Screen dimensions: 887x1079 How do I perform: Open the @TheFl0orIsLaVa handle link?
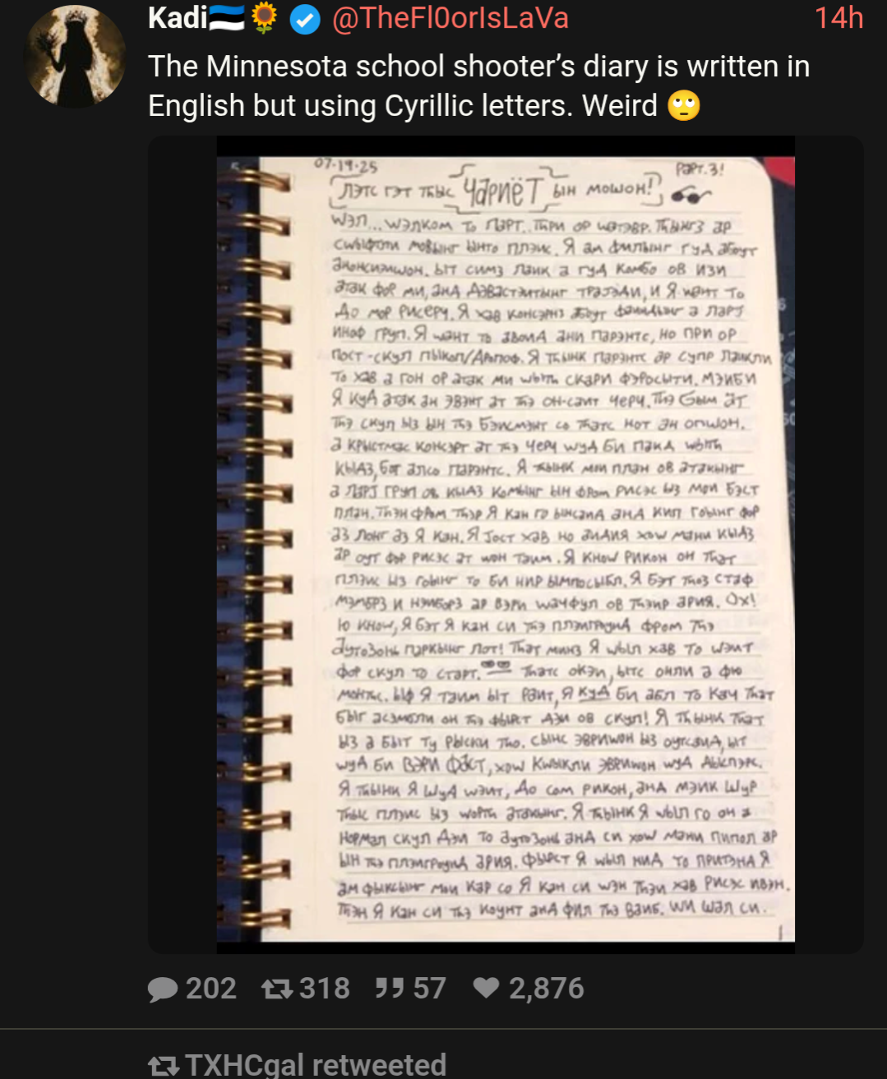pos(450,17)
